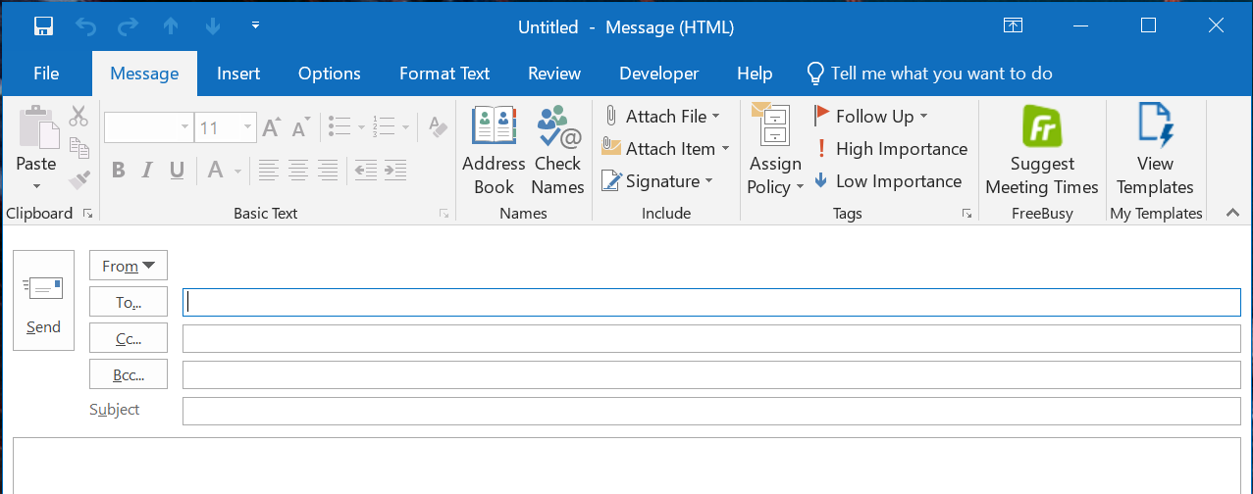Screen dimensions: 1253x494
Task: Click the Bcc... button
Action: click(129, 374)
